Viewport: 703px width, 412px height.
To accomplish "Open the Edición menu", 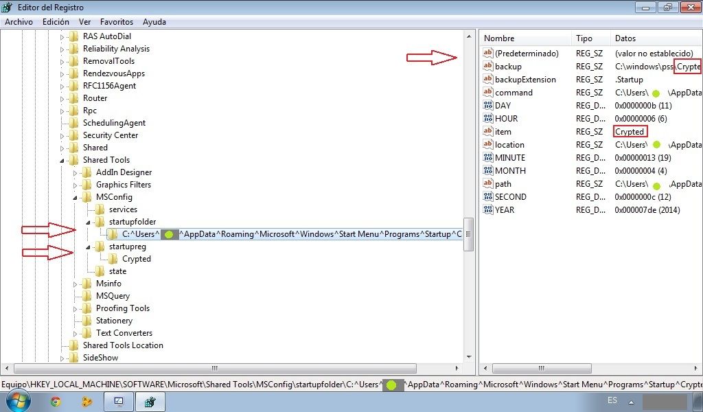I will [x=56, y=21].
